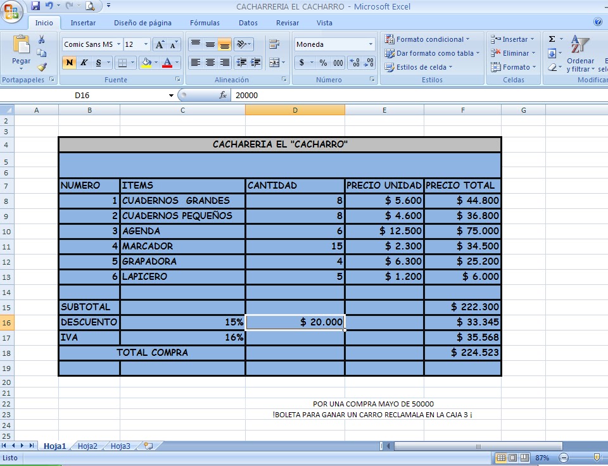
Task: Insert new worksheet tab button
Action: tap(148, 446)
